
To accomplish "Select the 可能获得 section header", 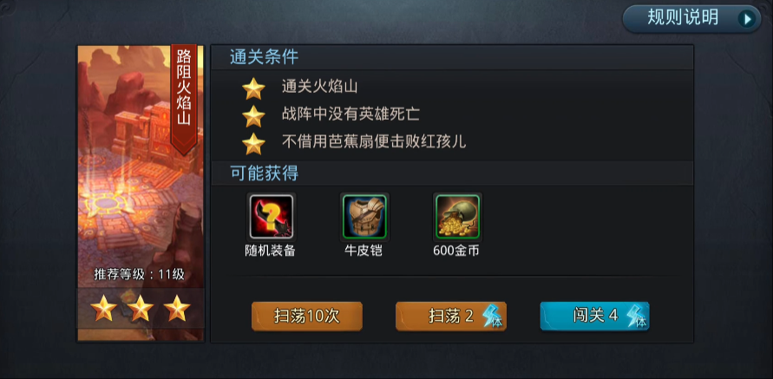I will coord(265,173).
